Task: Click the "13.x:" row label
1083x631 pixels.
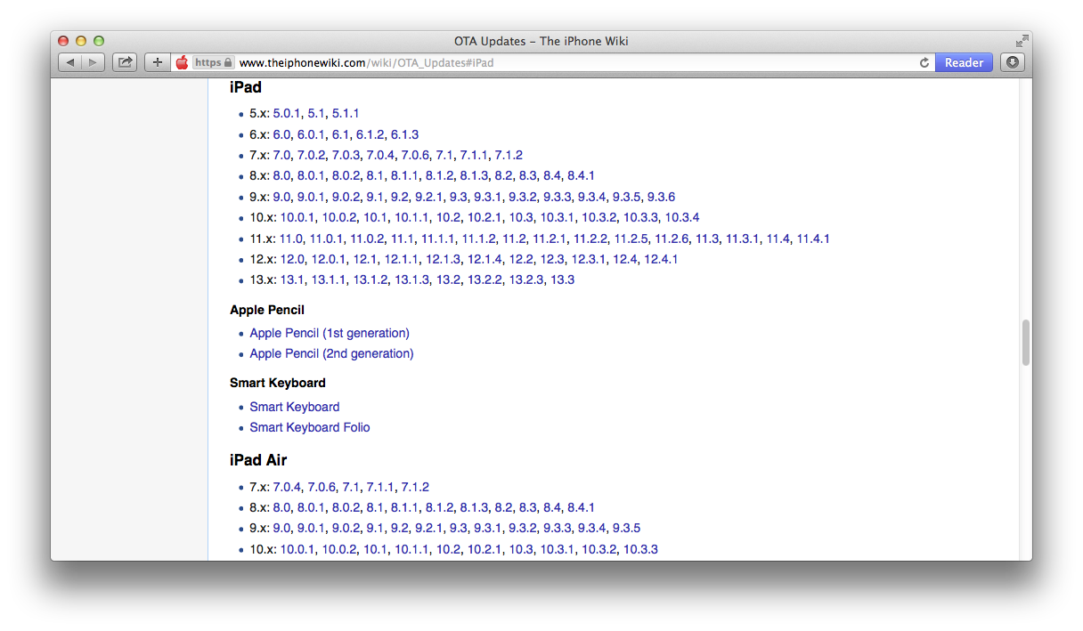Action: (x=264, y=279)
